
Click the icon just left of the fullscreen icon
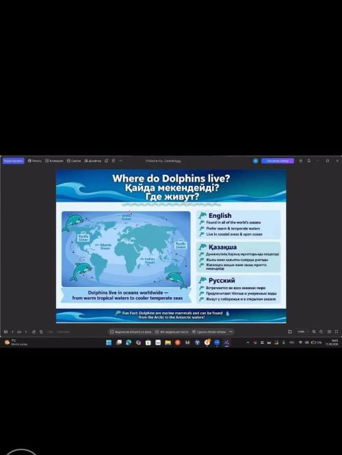click(x=329, y=331)
